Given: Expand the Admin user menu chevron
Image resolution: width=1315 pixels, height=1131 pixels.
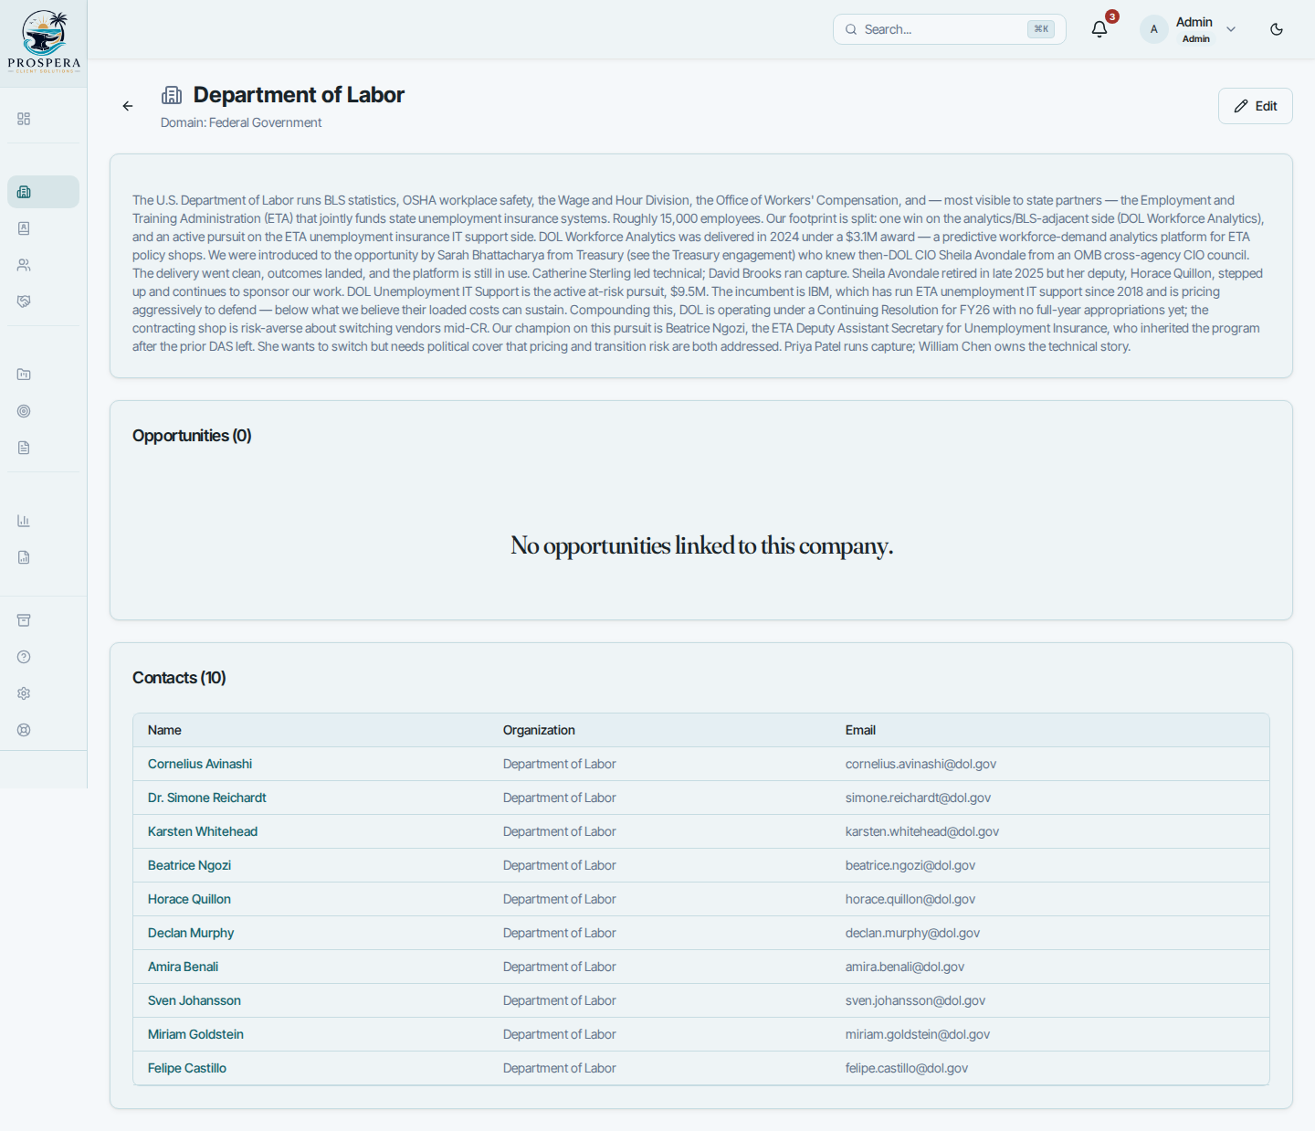Looking at the screenshot, I should click(x=1231, y=29).
